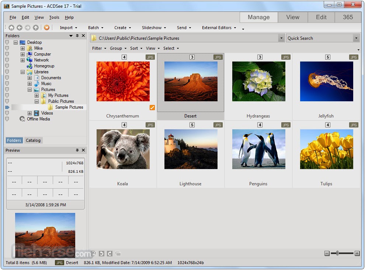This screenshot has height=270, width=365.
Task: Close the Preview panel
Action: (83, 150)
